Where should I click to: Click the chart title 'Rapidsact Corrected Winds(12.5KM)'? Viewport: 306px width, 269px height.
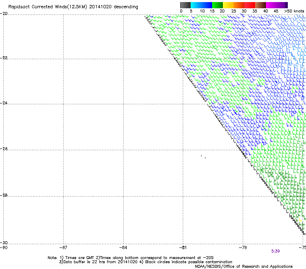(48, 7)
